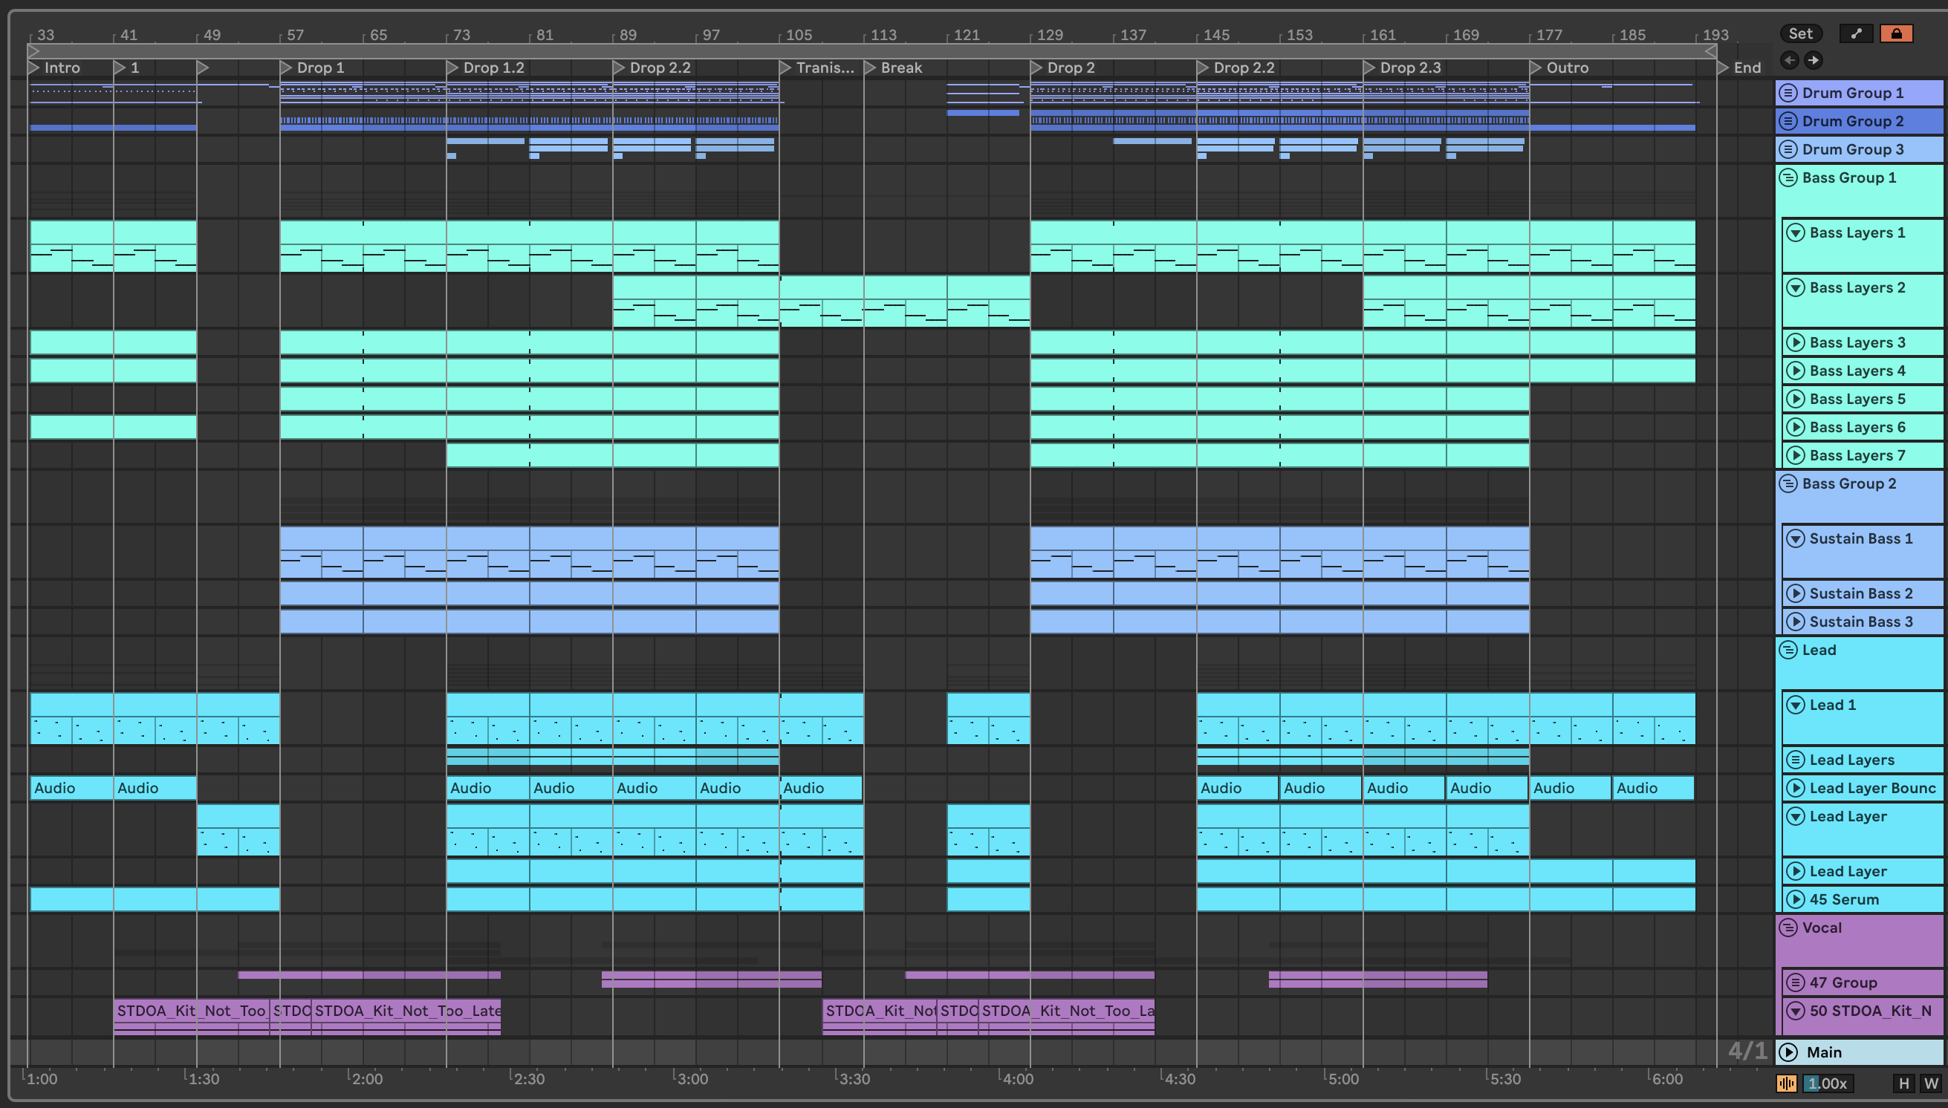The height and width of the screenshot is (1108, 1948).
Task: Click the Set locator button
Action: (1800, 33)
